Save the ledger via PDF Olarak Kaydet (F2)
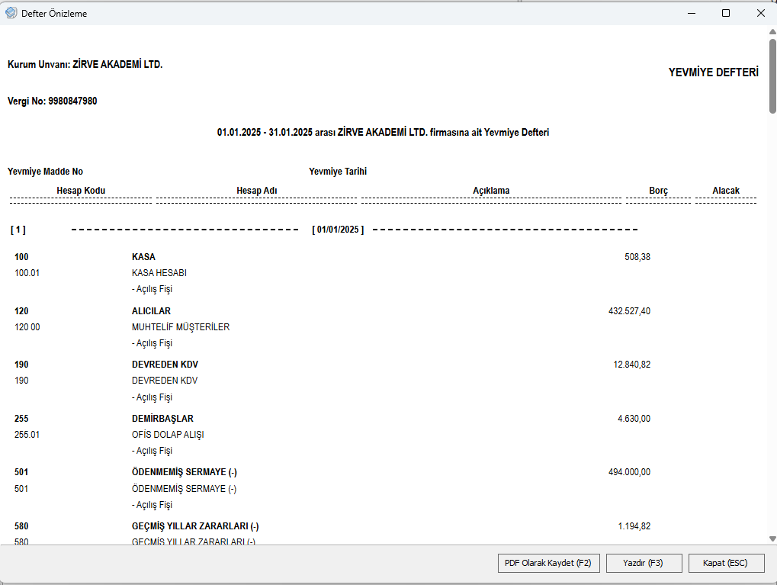Viewport: 777px width, 585px height. [x=548, y=563]
